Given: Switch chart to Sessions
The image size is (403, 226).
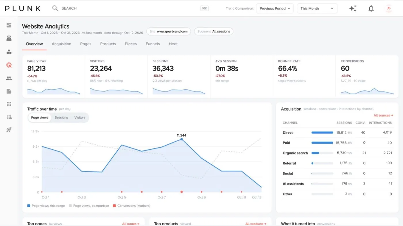Looking at the screenshot, I should coord(61,118).
